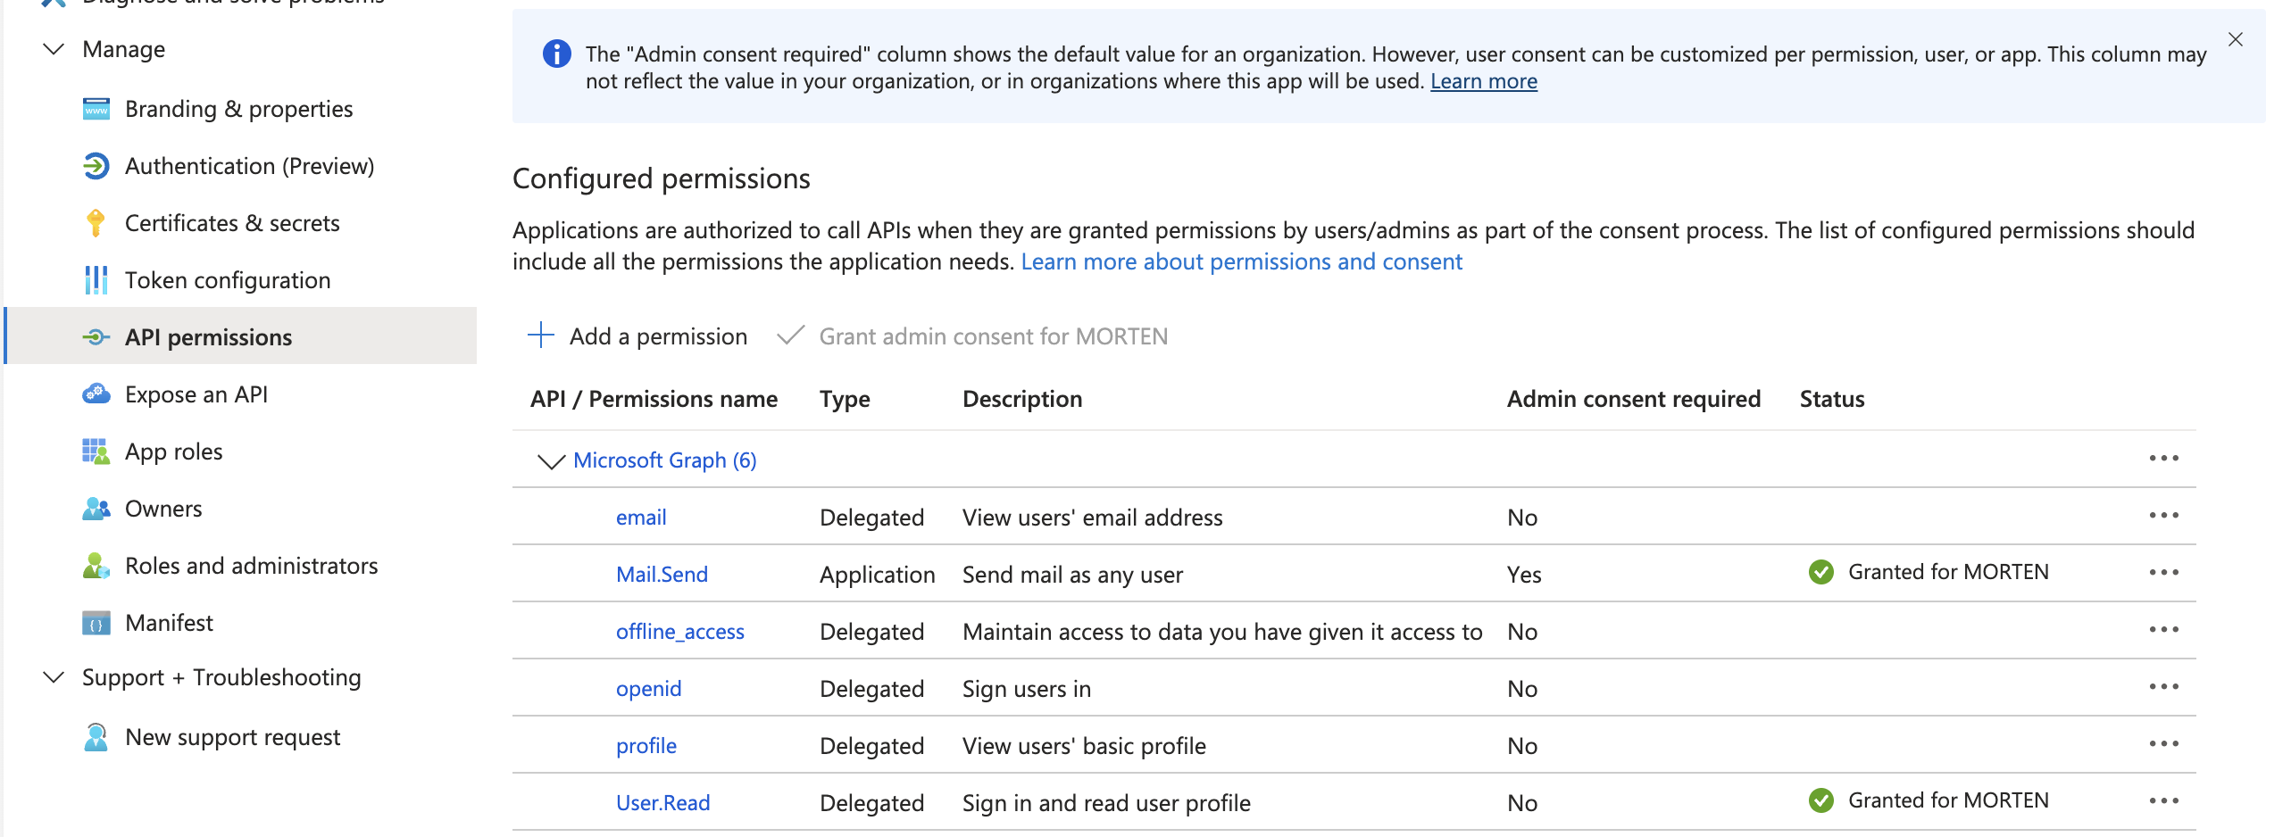The width and height of the screenshot is (2291, 837).
Task: Click the API permissions sidebar icon
Action: coord(96,337)
